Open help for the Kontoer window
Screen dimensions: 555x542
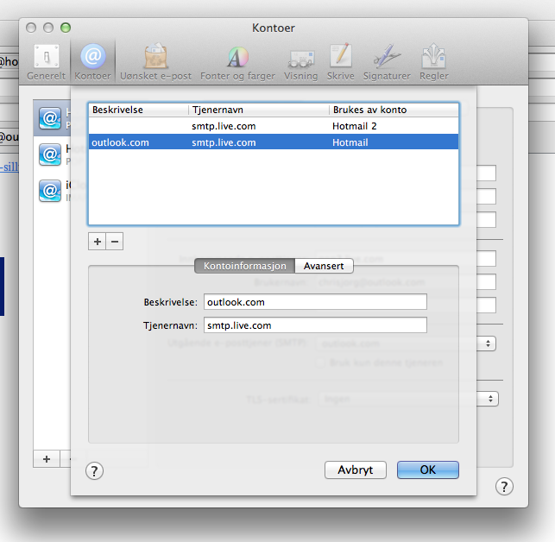[x=504, y=487]
